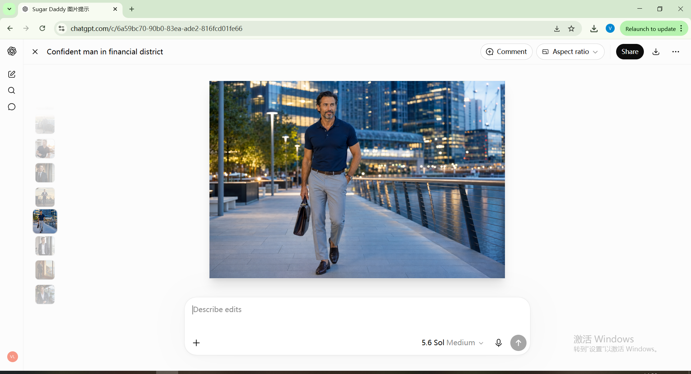
Task: Open a new browser tab
Action: (x=132, y=9)
